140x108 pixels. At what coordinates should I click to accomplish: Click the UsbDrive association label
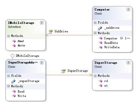point(61,31)
